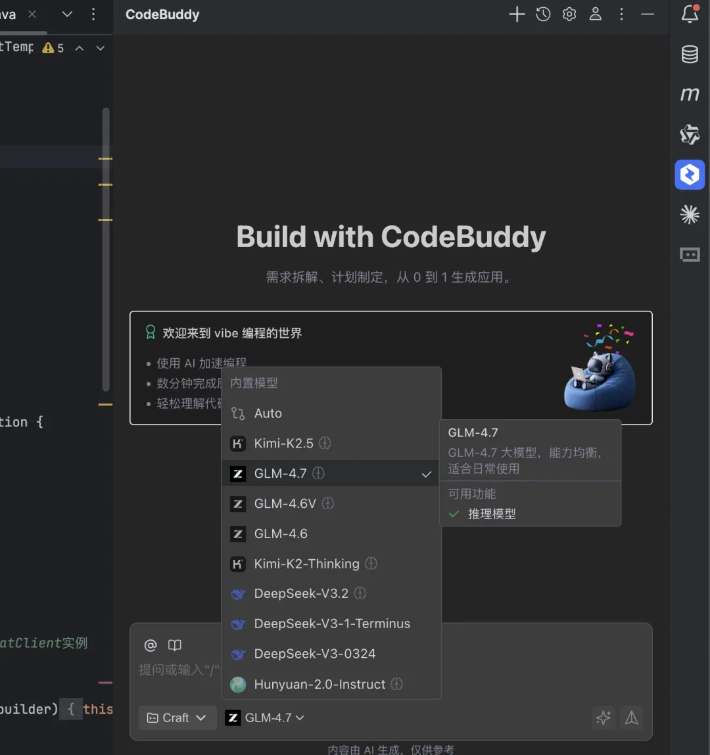Click the robot mascot illustration
The image size is (710, 755).
tap(600, 368)
